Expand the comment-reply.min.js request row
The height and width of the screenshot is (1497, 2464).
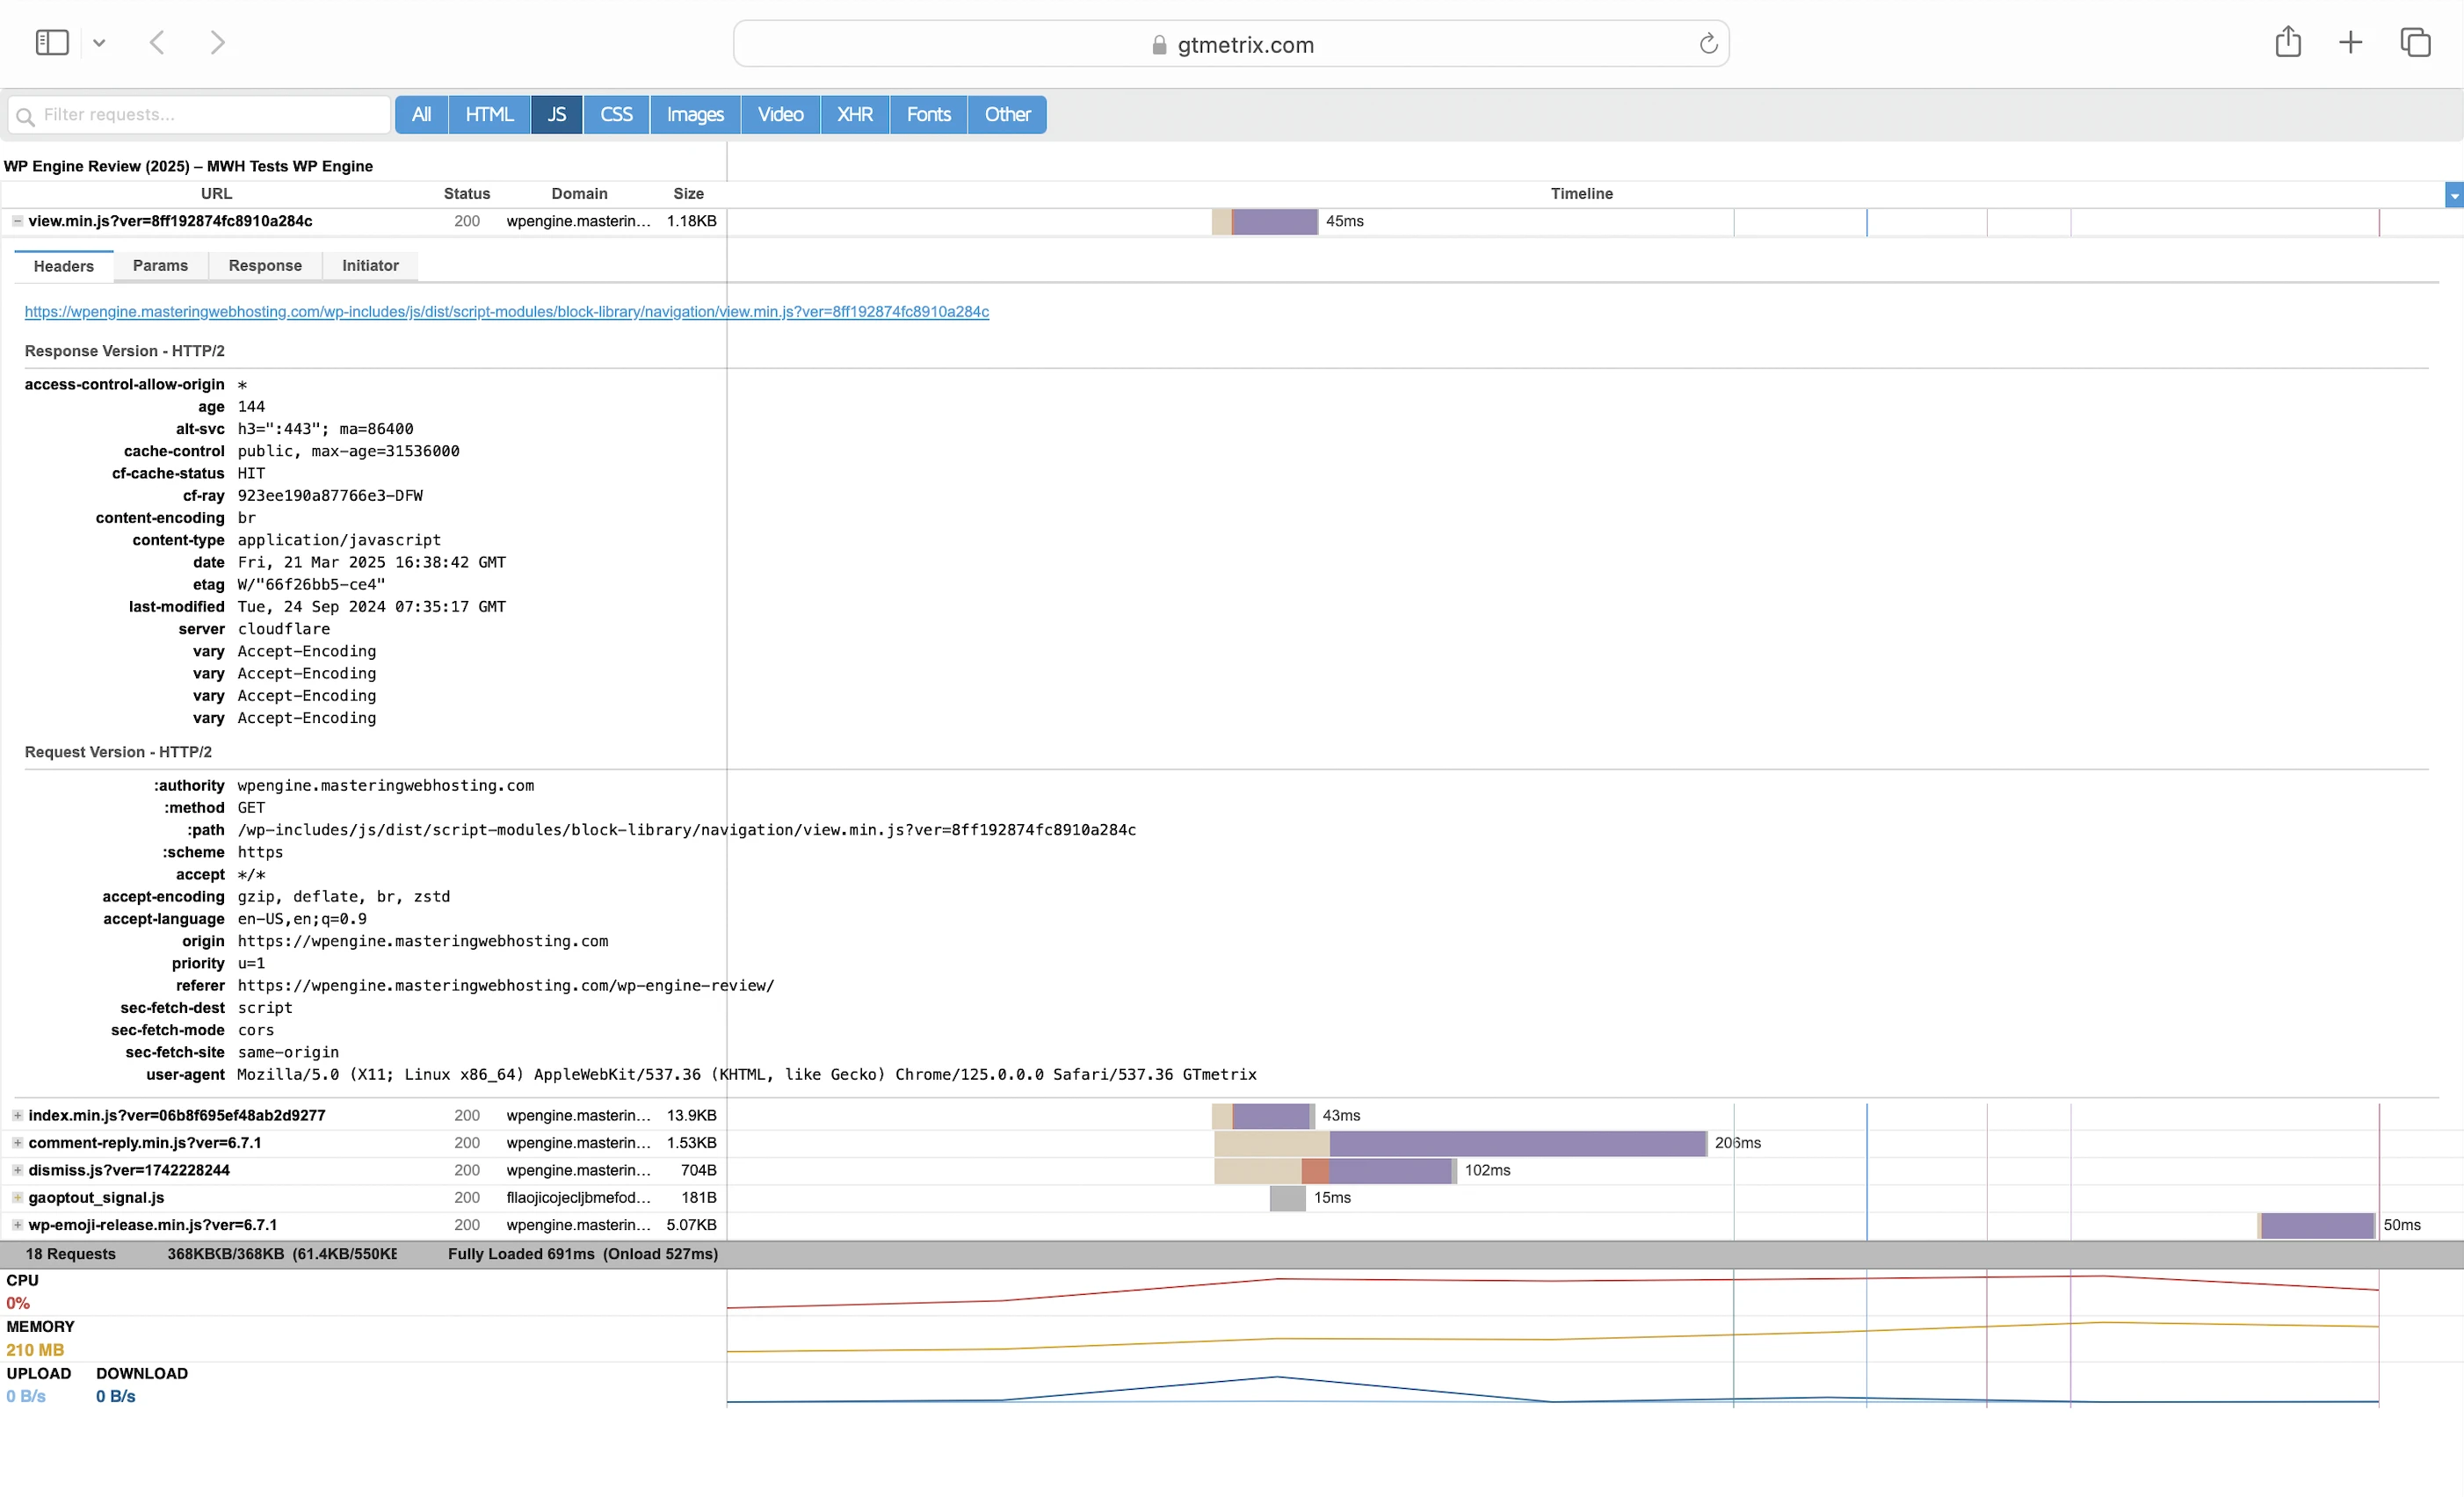[x=18, y=1143]
